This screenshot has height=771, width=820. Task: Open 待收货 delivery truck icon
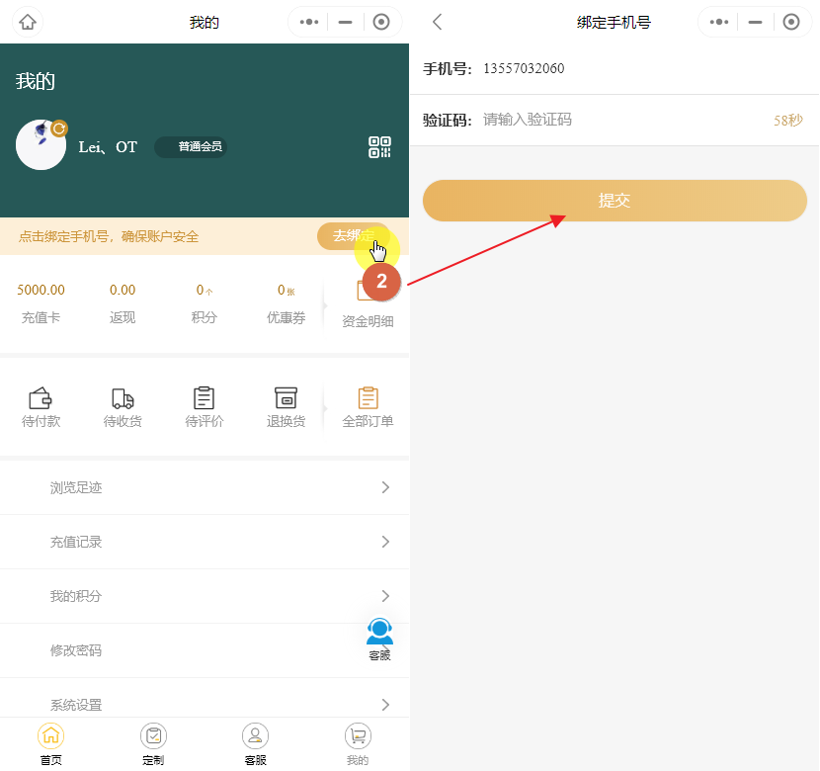coord(123,407)
